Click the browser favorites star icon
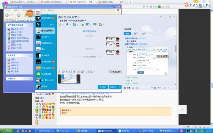213x133 pixels. 151,6
